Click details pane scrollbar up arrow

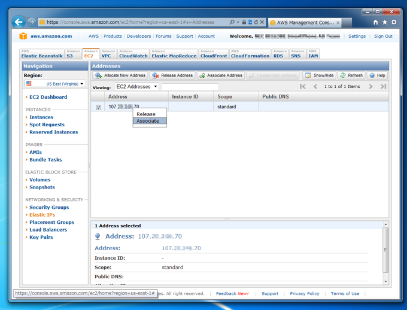(x=385, y=224)
